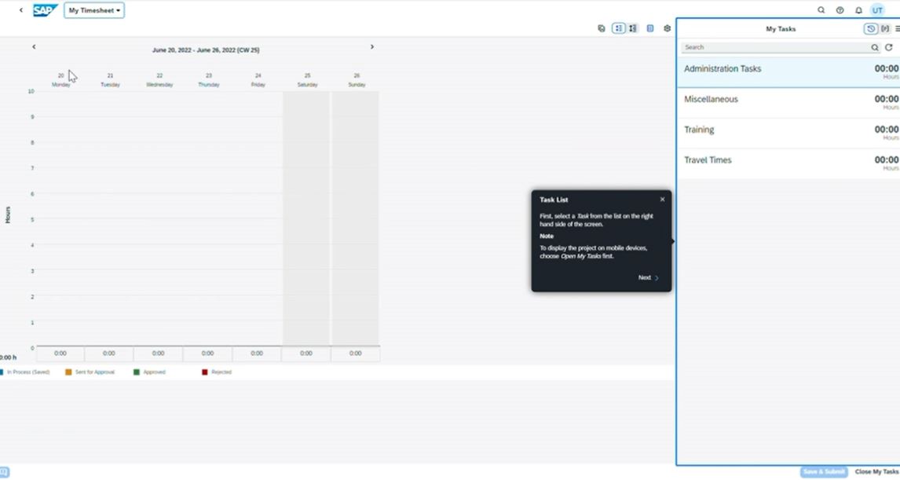Open the My Tasks hamburger menu
The image size is (900, 480).
point(898,28)
